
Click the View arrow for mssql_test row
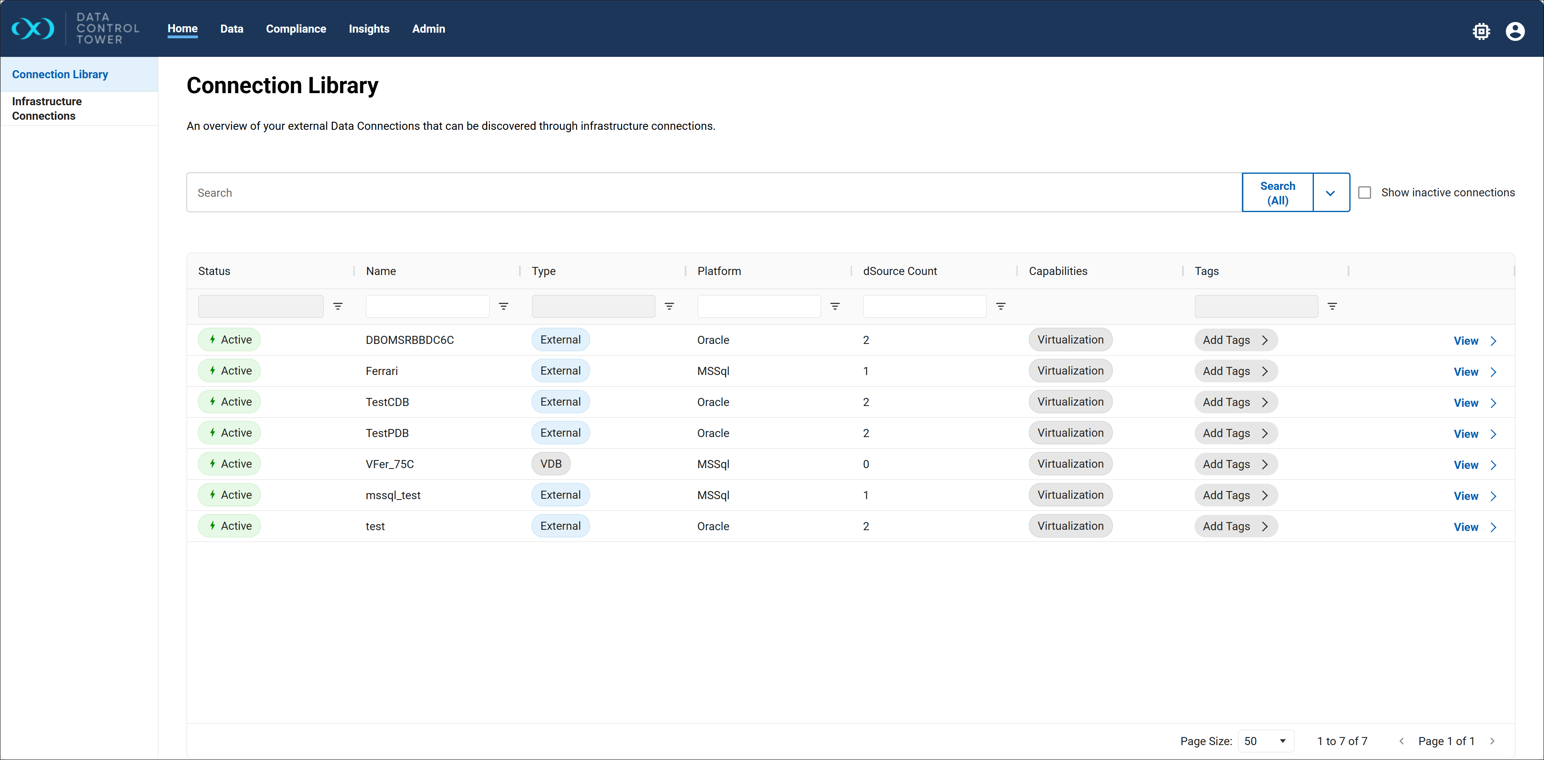(x=1493, y=496)
